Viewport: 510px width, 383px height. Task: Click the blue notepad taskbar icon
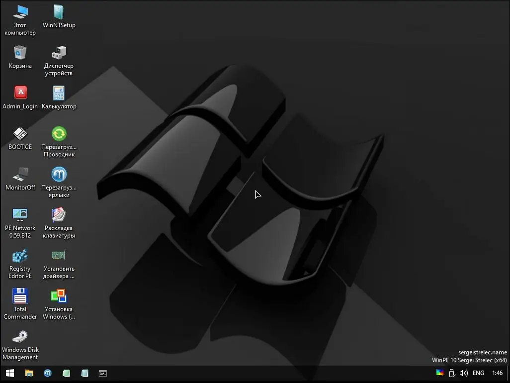point(85,373)
